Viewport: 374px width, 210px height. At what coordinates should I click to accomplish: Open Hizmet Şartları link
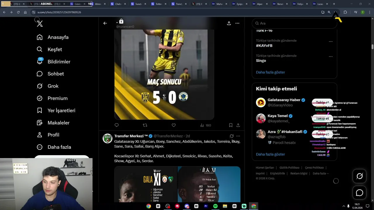[265, 168]
